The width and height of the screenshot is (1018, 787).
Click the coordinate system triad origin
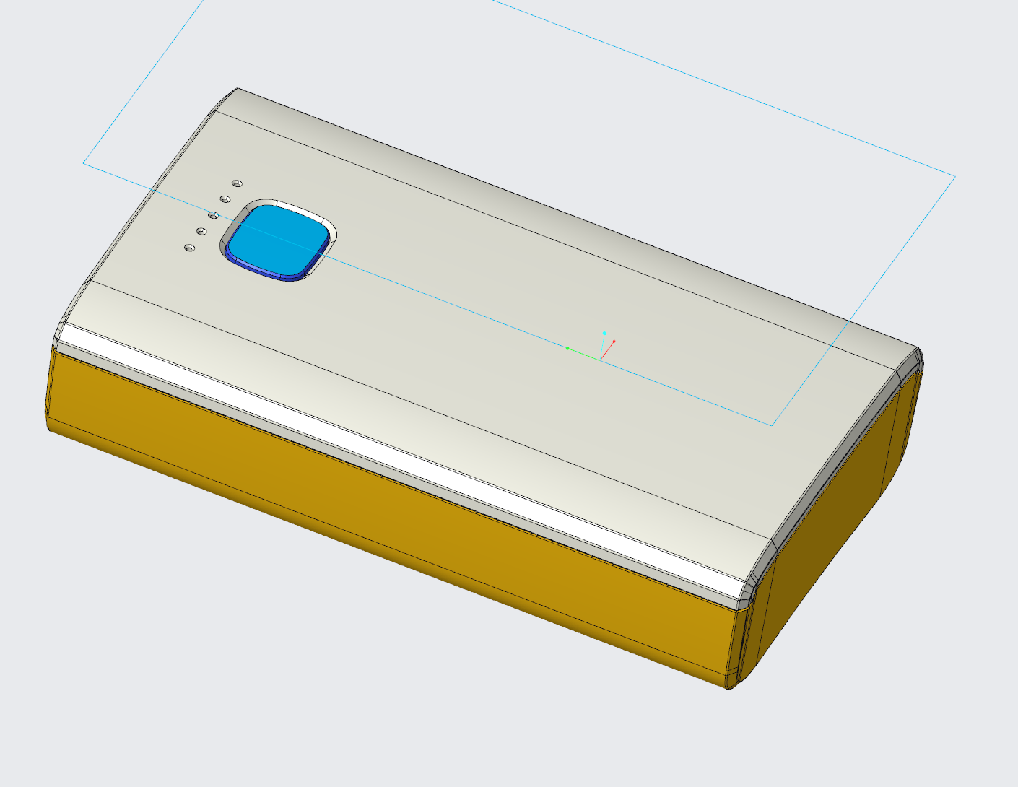point(600,359)
